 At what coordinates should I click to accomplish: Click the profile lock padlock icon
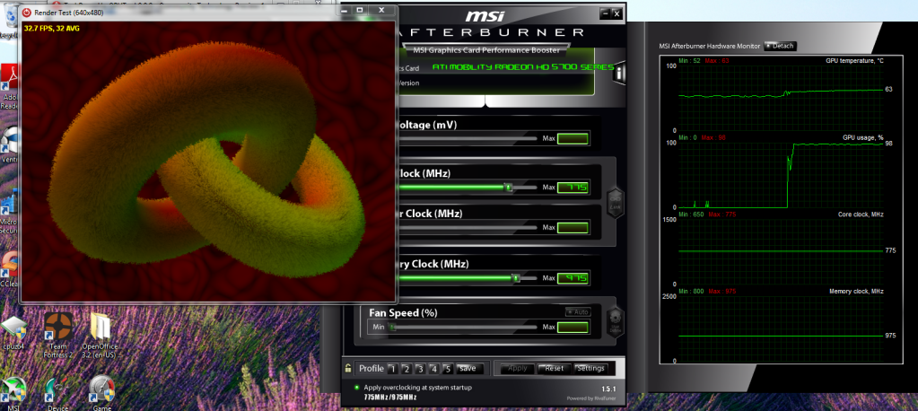[x=348, y=369]
